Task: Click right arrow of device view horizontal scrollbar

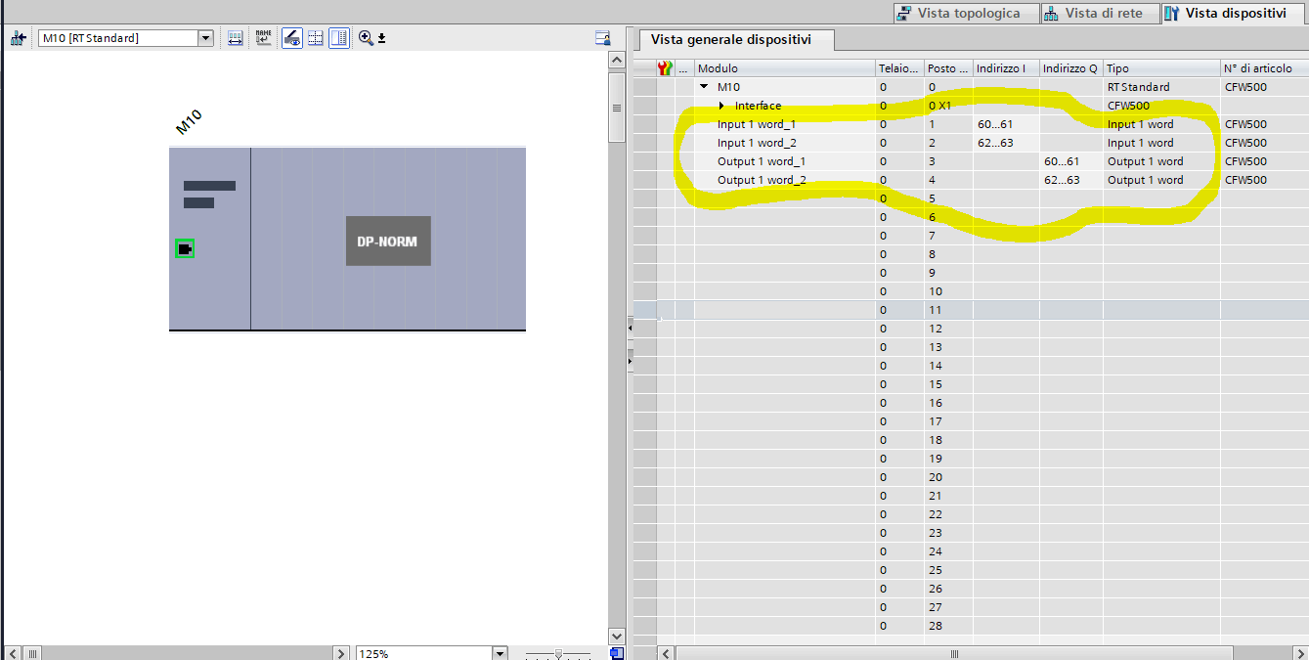Action: coord(341,652)
